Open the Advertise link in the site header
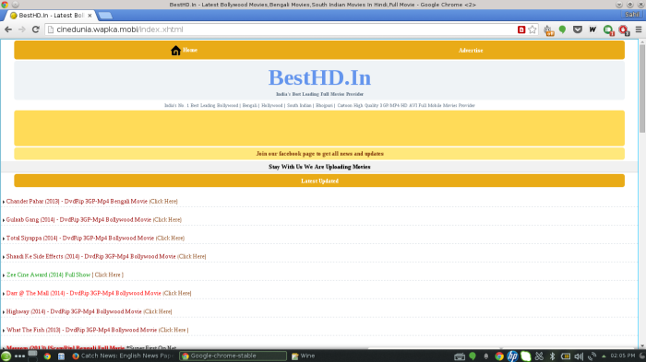Viewport: 646px width, 362px height. [x=471, y=50]
